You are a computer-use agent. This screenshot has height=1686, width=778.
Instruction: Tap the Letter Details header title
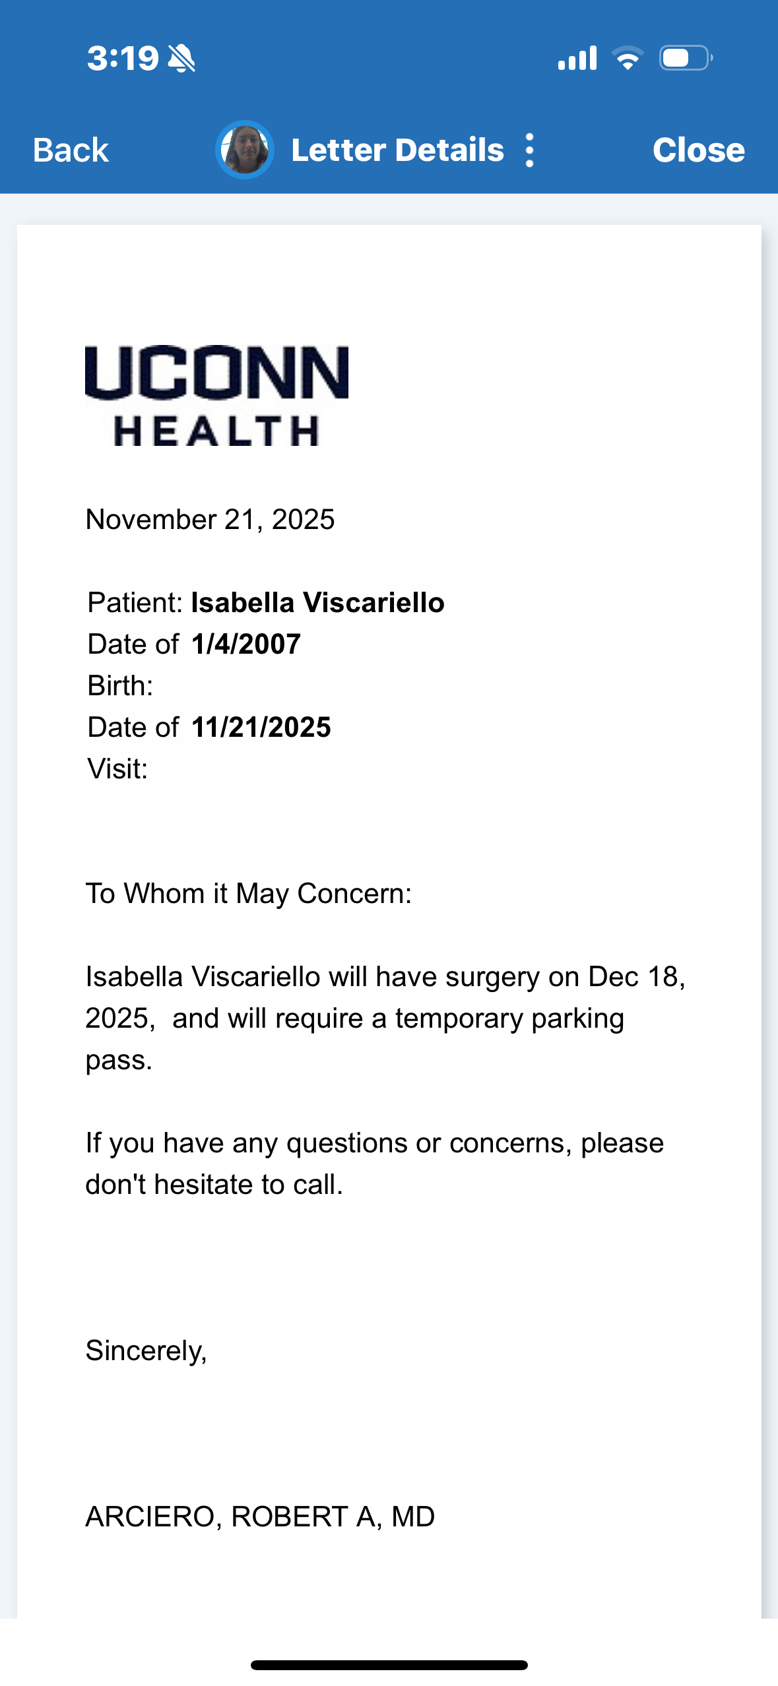(x=397, y=150)
